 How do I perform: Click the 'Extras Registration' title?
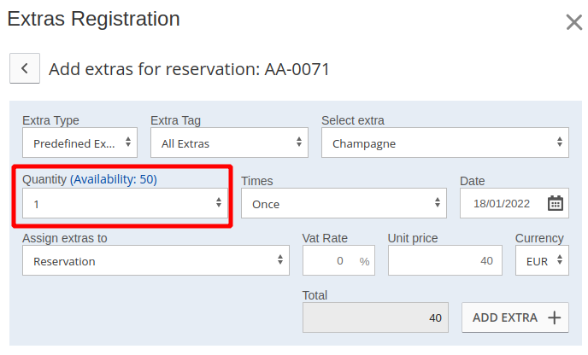[93, 18]
